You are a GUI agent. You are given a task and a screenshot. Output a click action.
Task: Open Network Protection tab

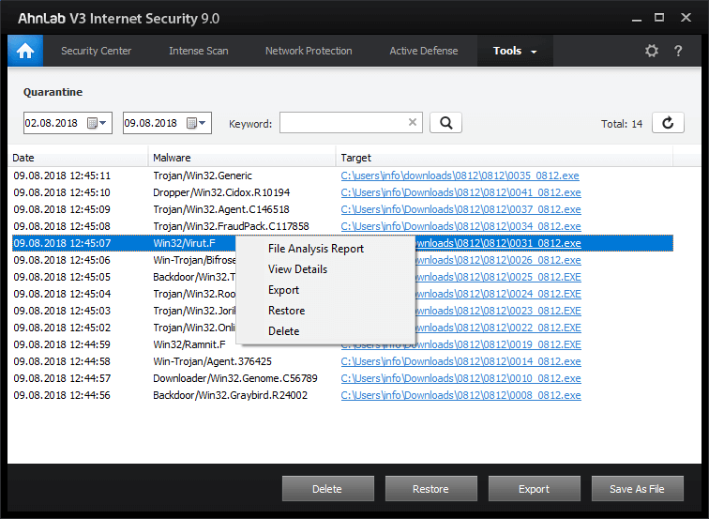[x=309, y=51]
